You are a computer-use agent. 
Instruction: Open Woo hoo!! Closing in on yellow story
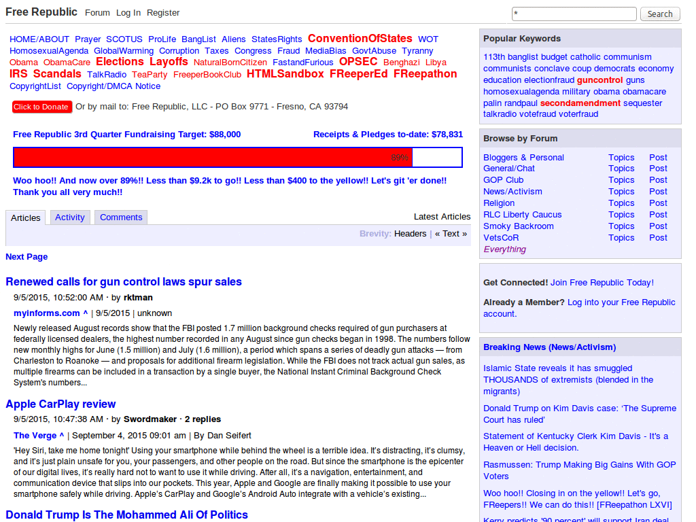tap(578, 499)
